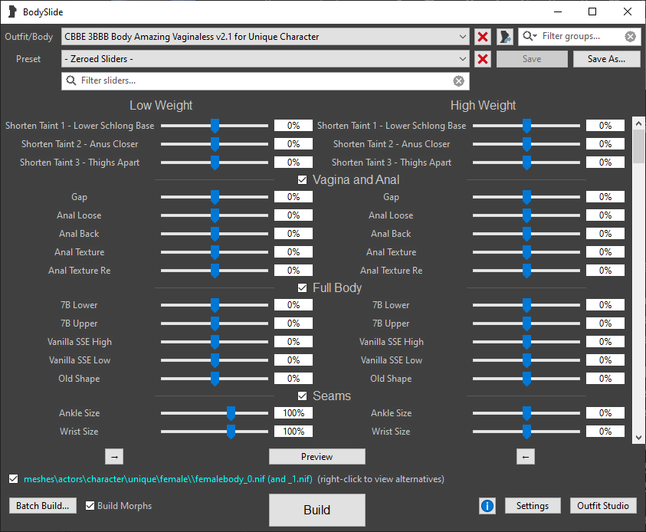Screen dimensions: 646x532
Task: Click the High Weight Anal Loose slider
Action: point(526,215)
